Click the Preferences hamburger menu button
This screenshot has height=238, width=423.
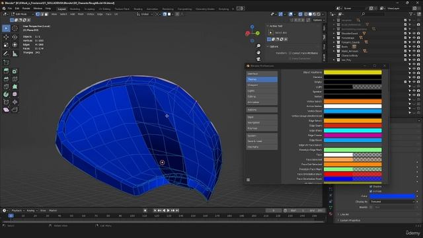click(249, 180)
